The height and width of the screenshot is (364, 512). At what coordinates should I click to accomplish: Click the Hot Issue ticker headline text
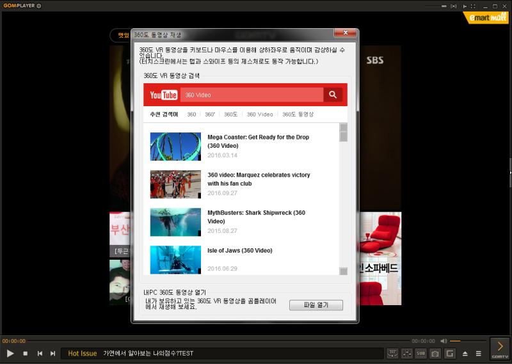[148, 353]
